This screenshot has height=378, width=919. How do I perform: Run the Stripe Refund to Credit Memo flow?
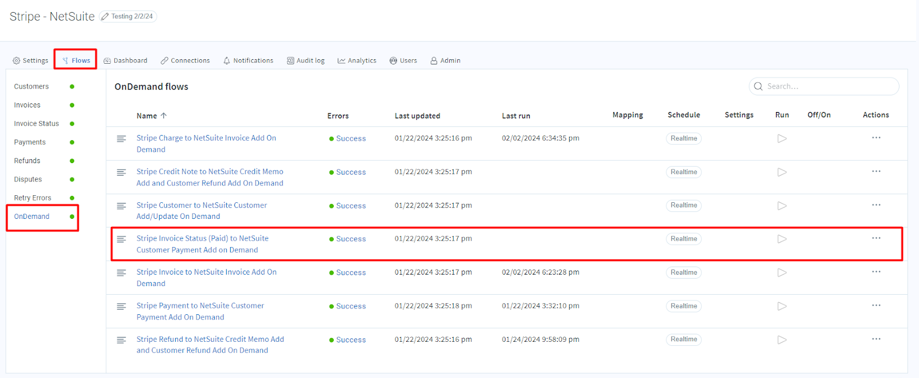coord(782,340)
